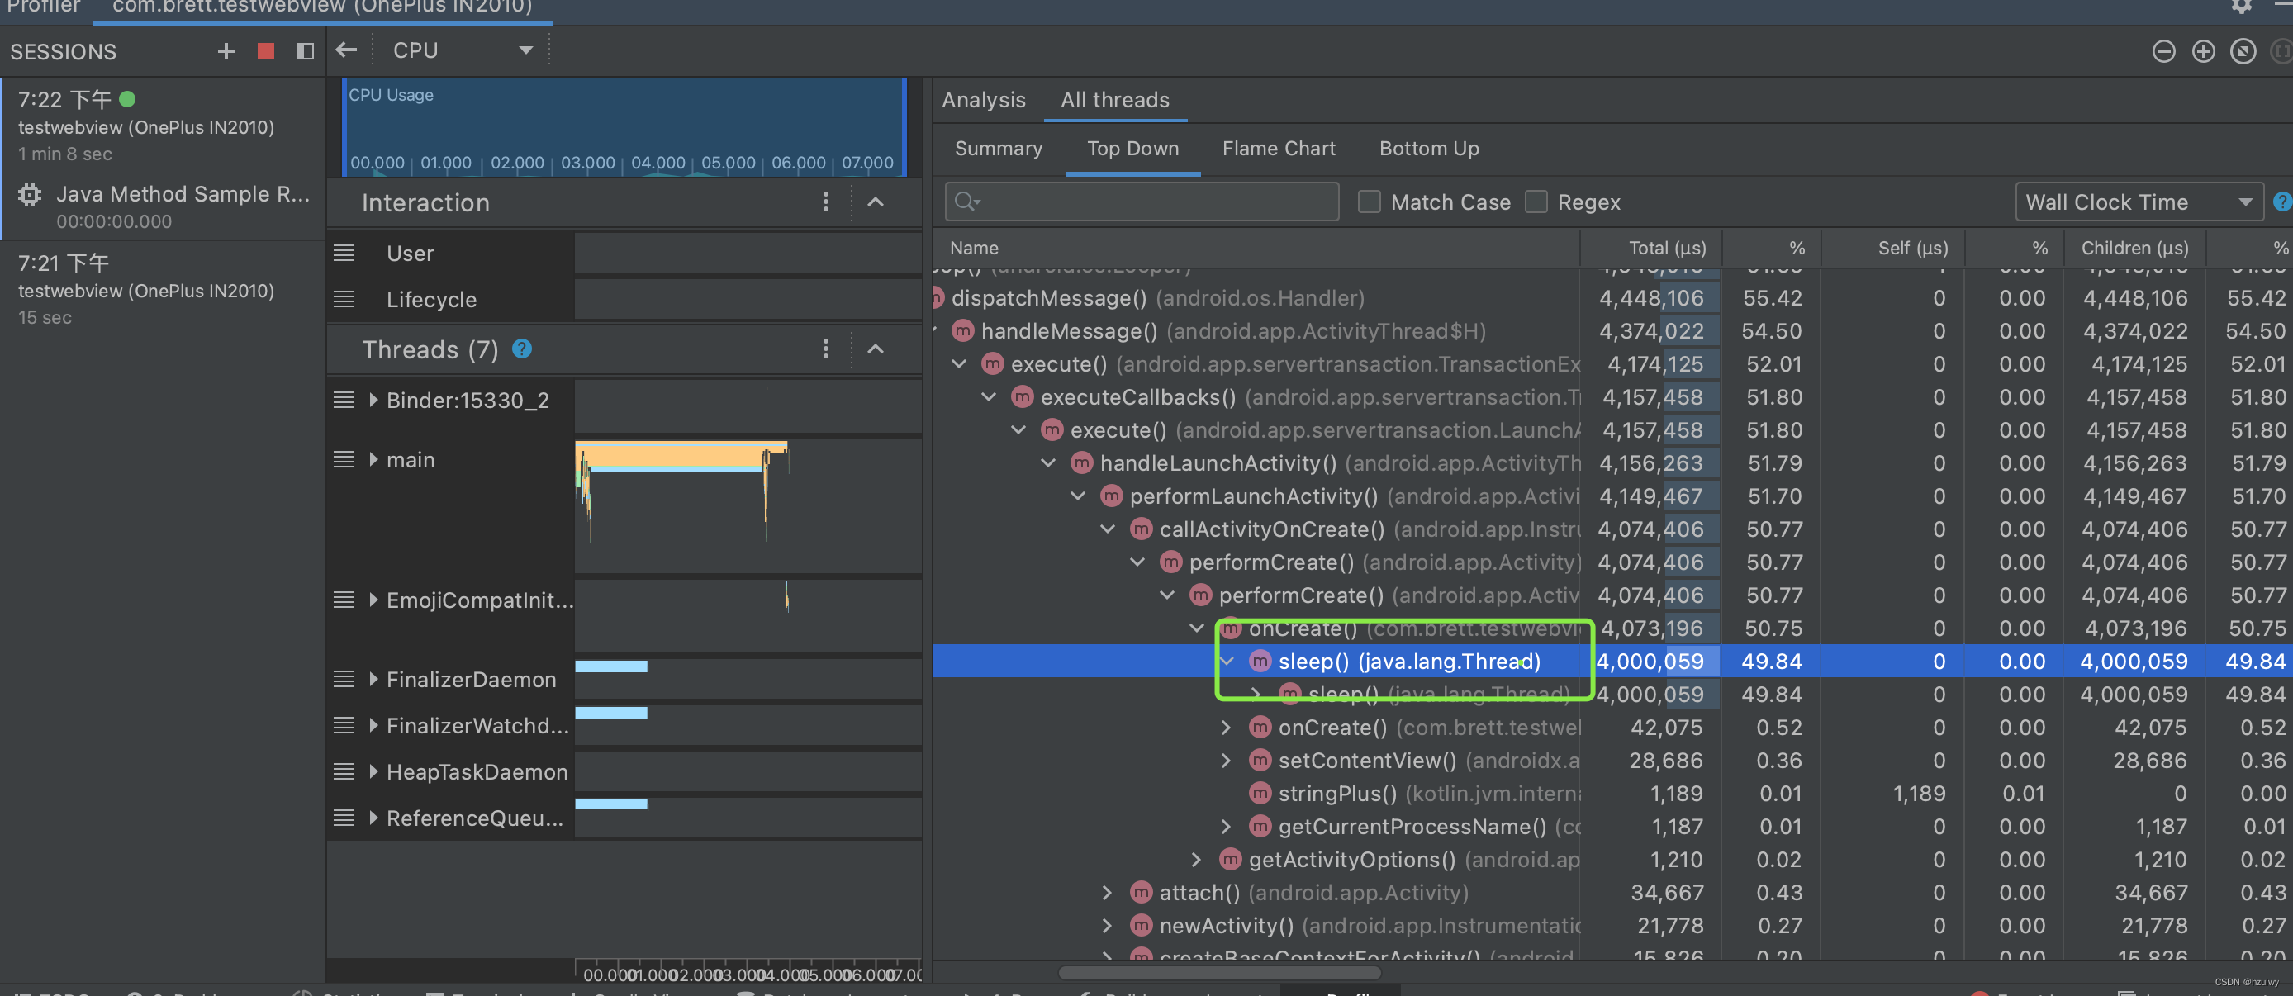Stop the current profiling session
Screen dimensions: 2293x996
pos(265,52)
